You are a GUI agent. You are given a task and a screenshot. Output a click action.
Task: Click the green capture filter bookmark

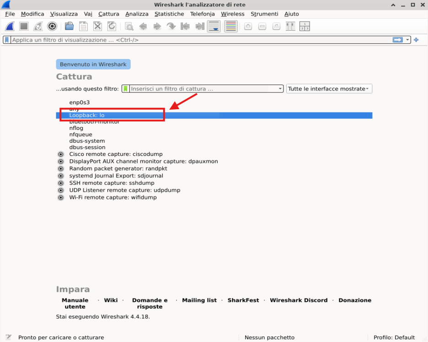[126, 89]
